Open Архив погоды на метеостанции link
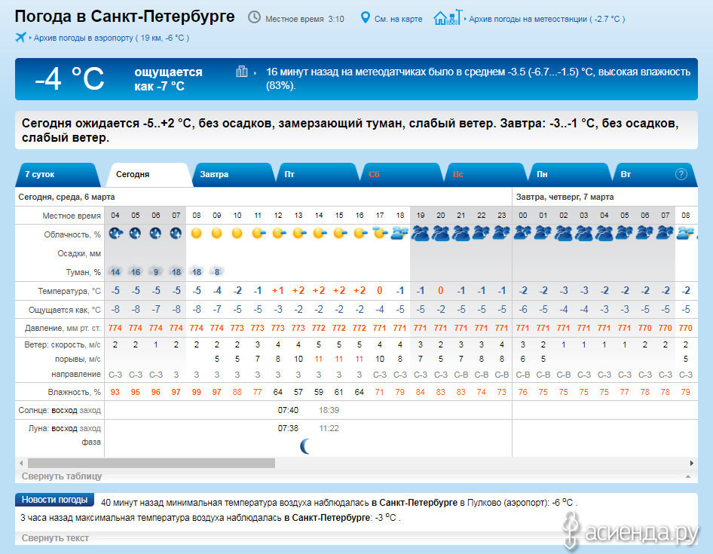This screenshot has width=713, height=554. (x=546, y=19)
